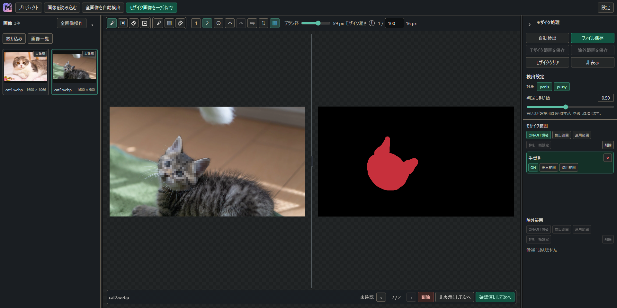Image resolution: width=617 pixels, height=308 pixels.
Task: Open the 設定 settings button
Action: [x=606, y=7]
